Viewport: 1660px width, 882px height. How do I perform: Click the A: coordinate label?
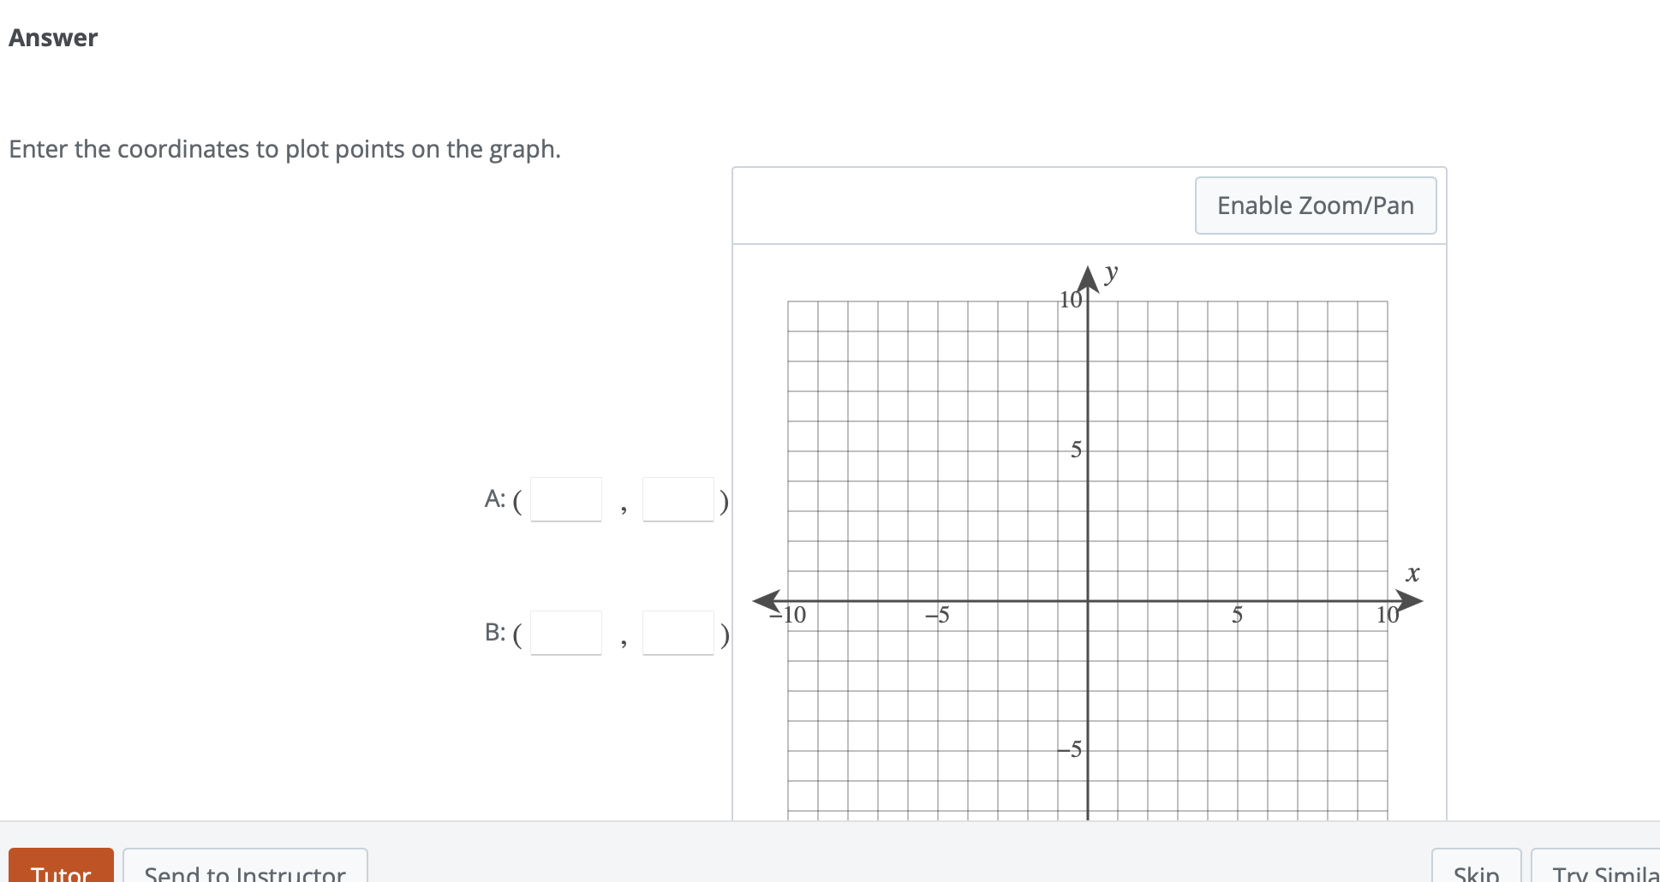tap(496, 499)
